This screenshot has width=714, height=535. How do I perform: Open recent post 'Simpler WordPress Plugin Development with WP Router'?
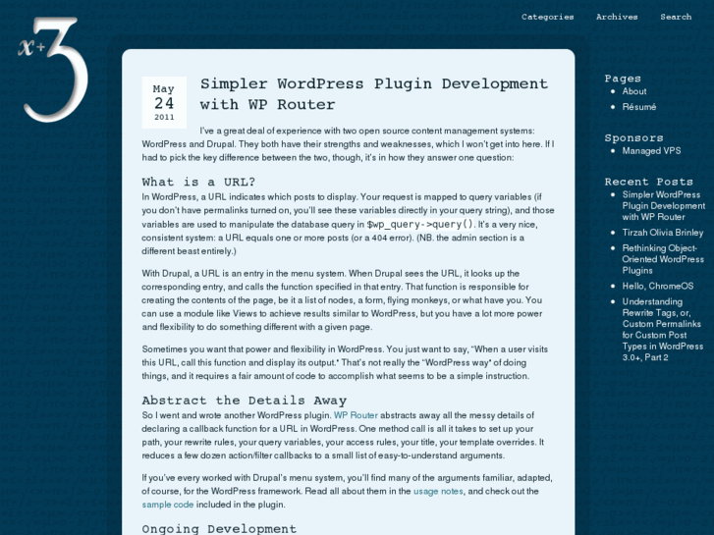click(x=664, y=206)
